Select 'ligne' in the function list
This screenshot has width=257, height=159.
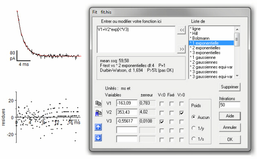click(211, 29)
